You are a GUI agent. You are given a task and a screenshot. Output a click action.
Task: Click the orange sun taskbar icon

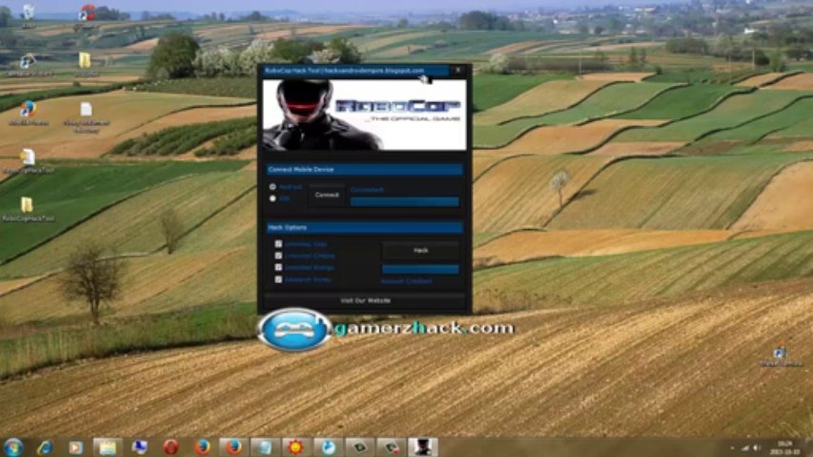(296, 447)
